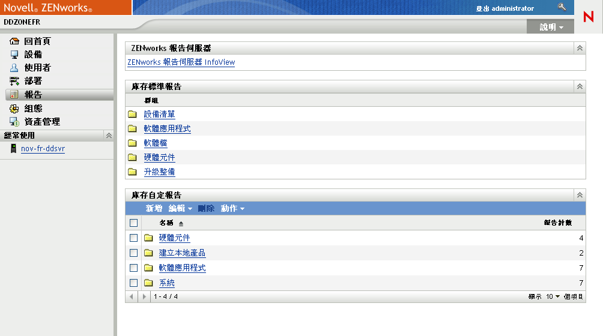This screenshot has width=603, height=336.
Task: Collapse the 庫存自定報告 panel
Action: (580, 195)
